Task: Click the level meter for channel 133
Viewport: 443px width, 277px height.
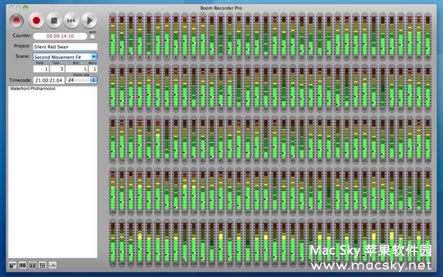Action: (x=328, y=191)
